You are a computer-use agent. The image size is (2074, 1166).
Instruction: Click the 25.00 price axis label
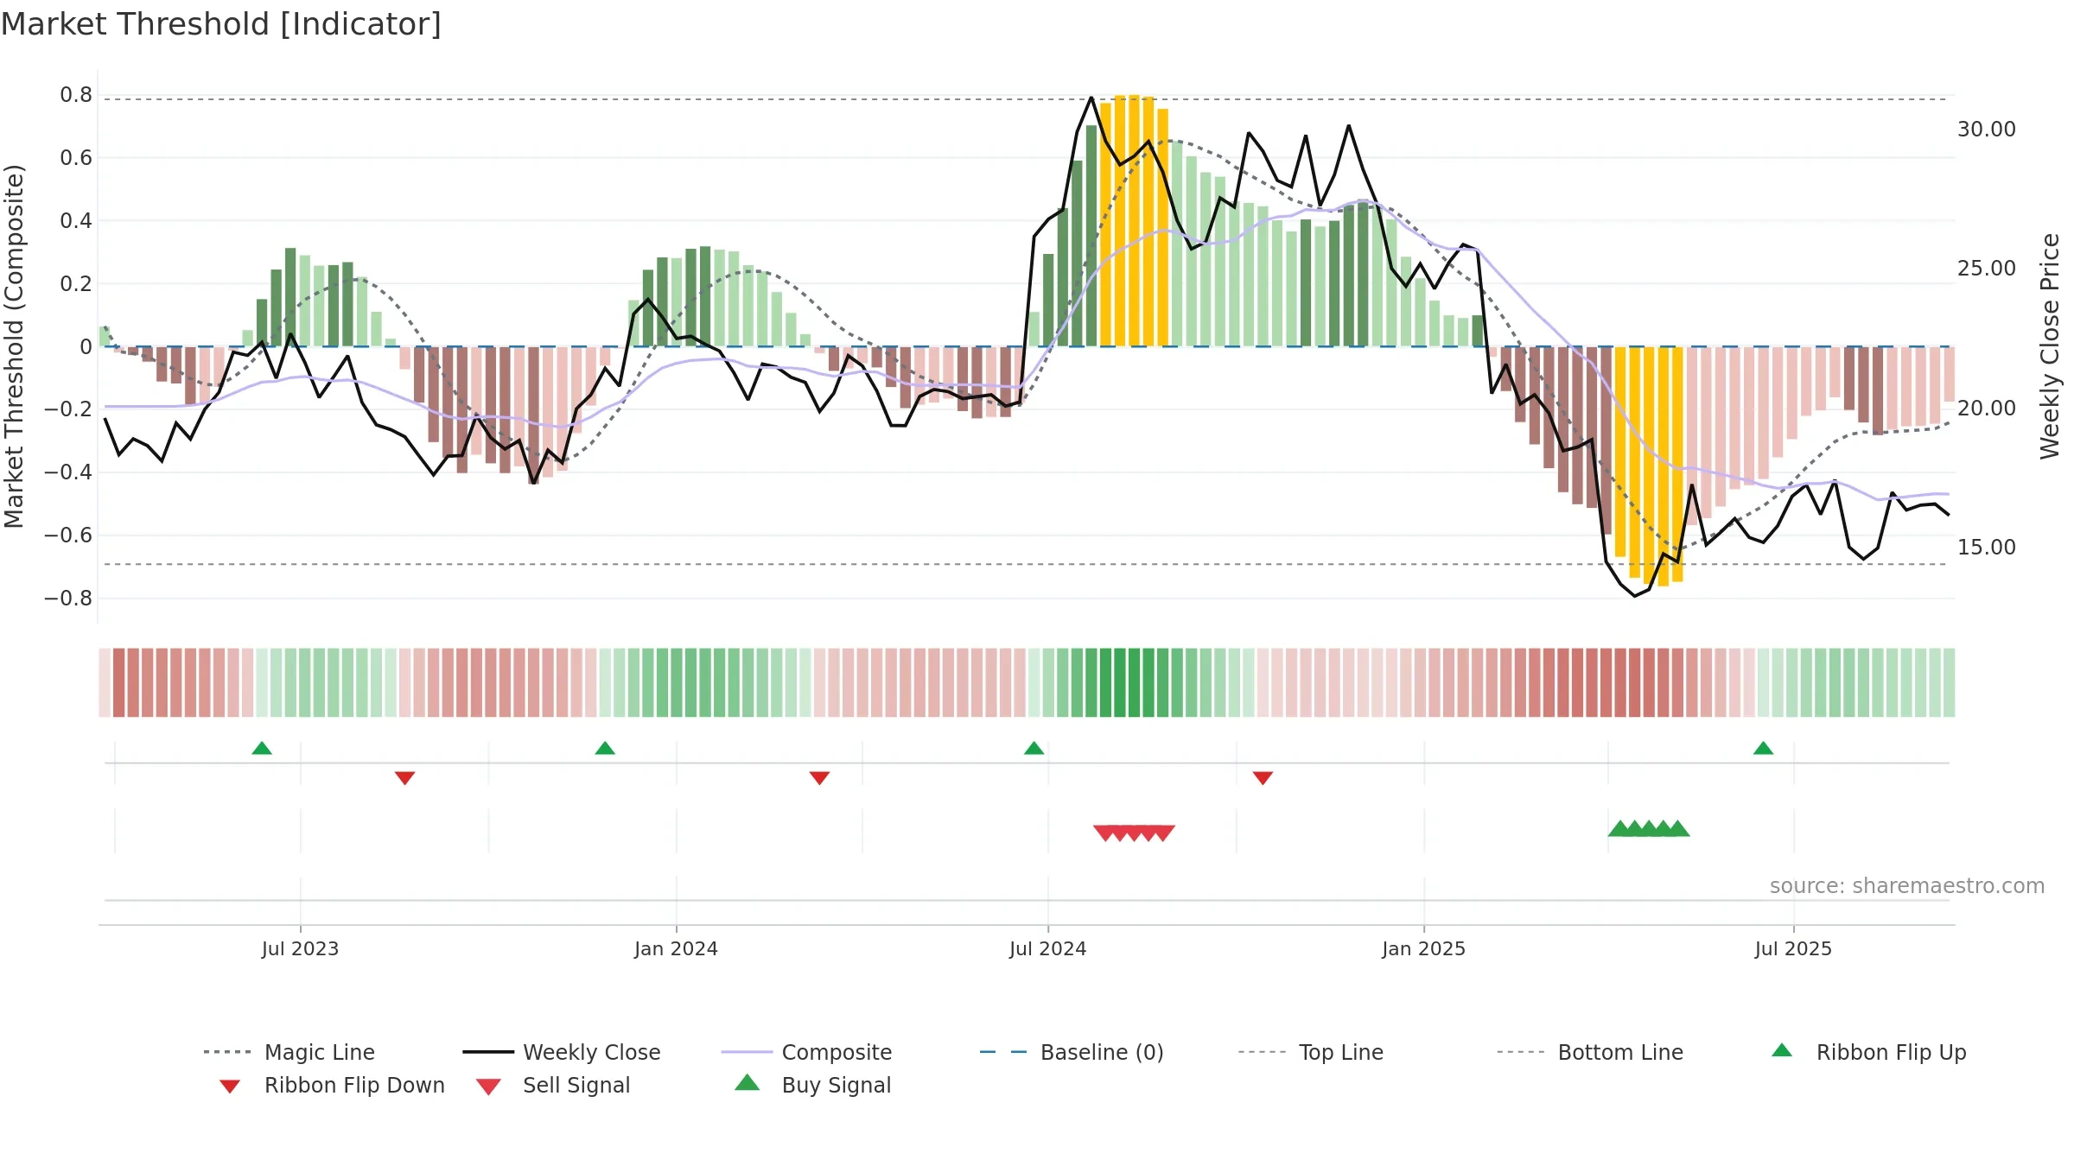click(1987, 269)
